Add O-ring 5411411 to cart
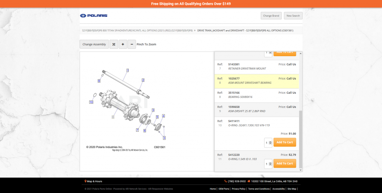Viewport: 382px width, 193px height. click(285, 142)
